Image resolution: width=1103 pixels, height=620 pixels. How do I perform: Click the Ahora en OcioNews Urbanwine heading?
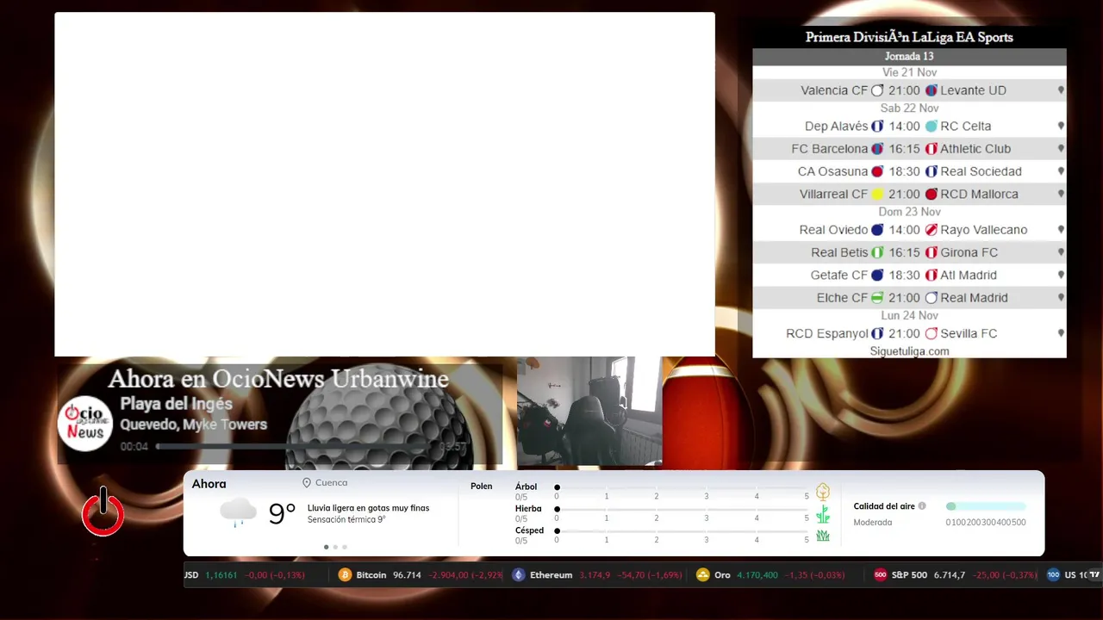coord(278,379)
